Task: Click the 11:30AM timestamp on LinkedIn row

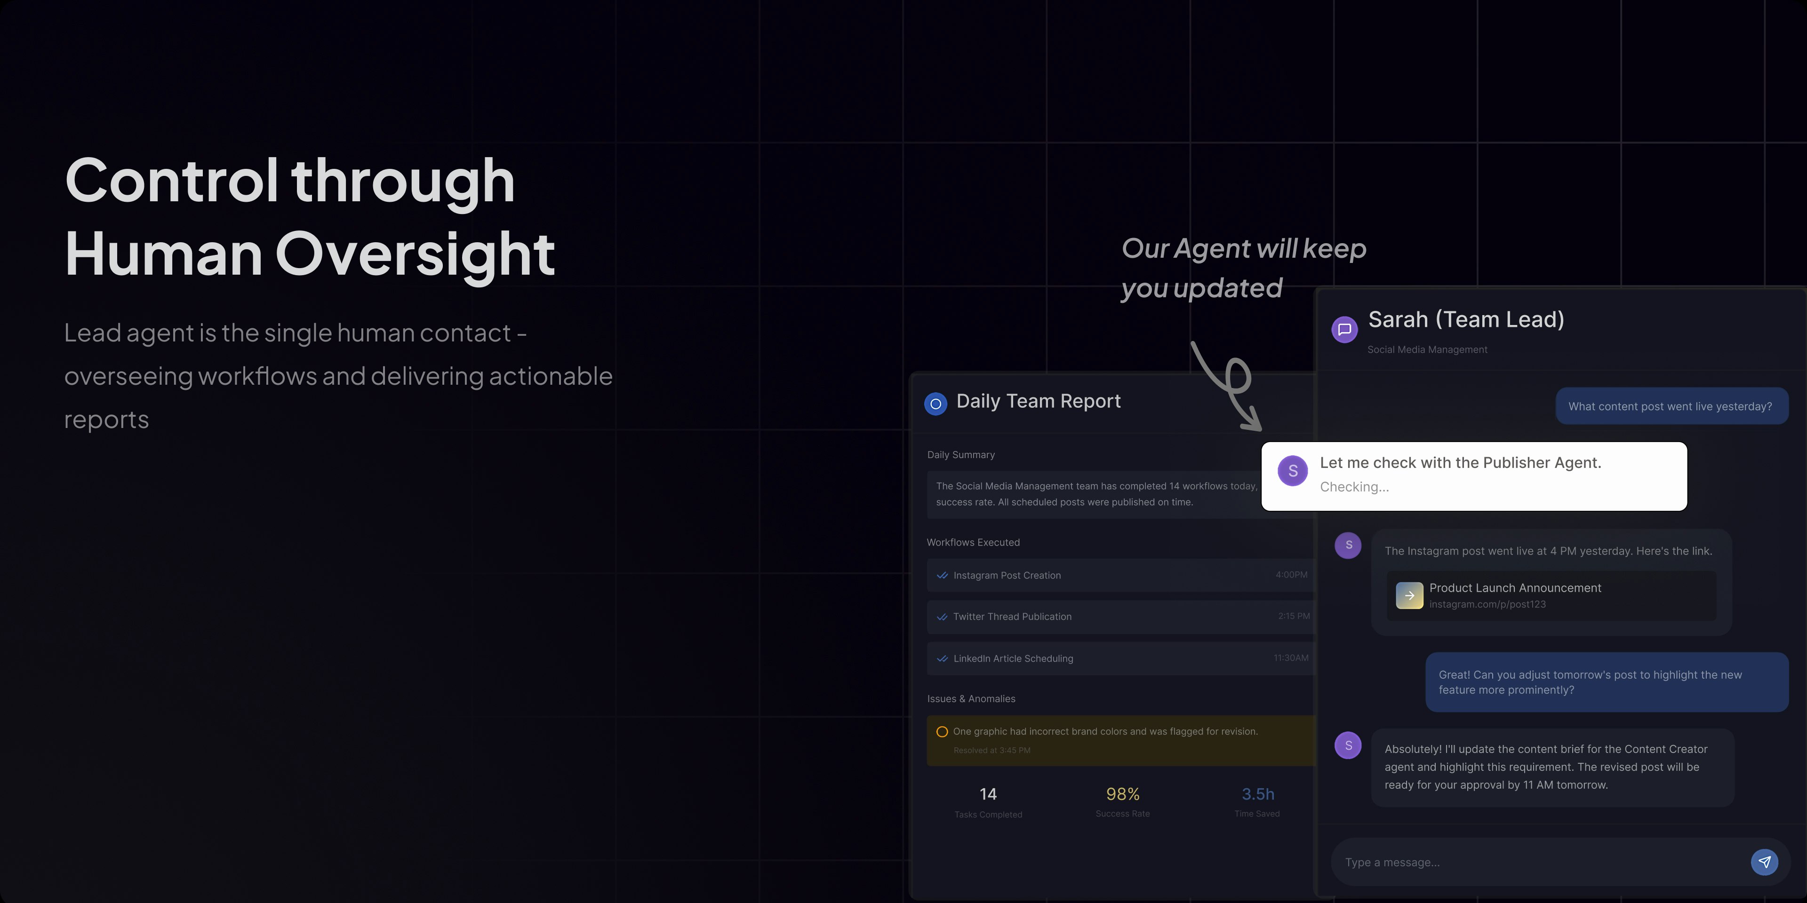Action: pos(1291,658)
